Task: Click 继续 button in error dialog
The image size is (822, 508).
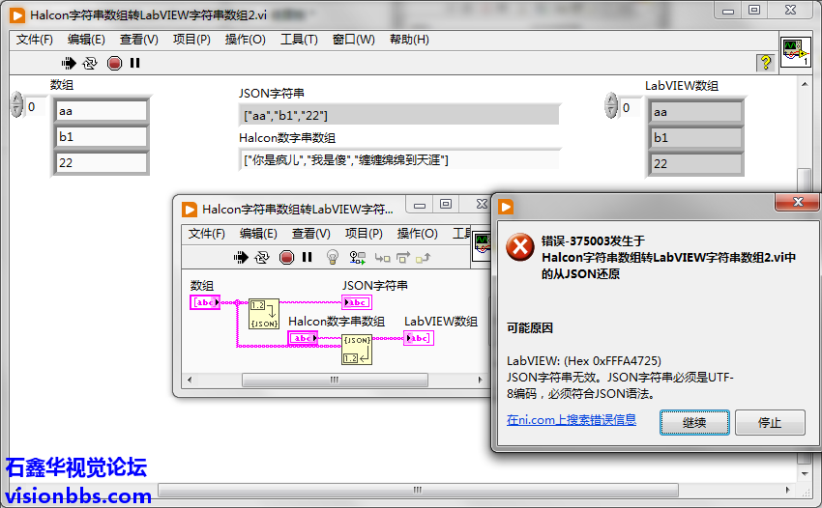Action: [694, 423]
